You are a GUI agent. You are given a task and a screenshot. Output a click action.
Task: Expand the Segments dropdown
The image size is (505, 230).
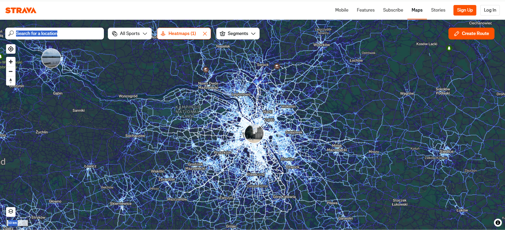[238, 34]
